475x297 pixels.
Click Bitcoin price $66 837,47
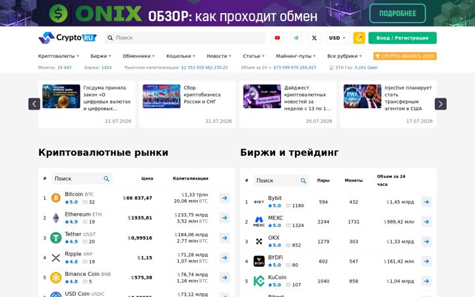[137, 198]
